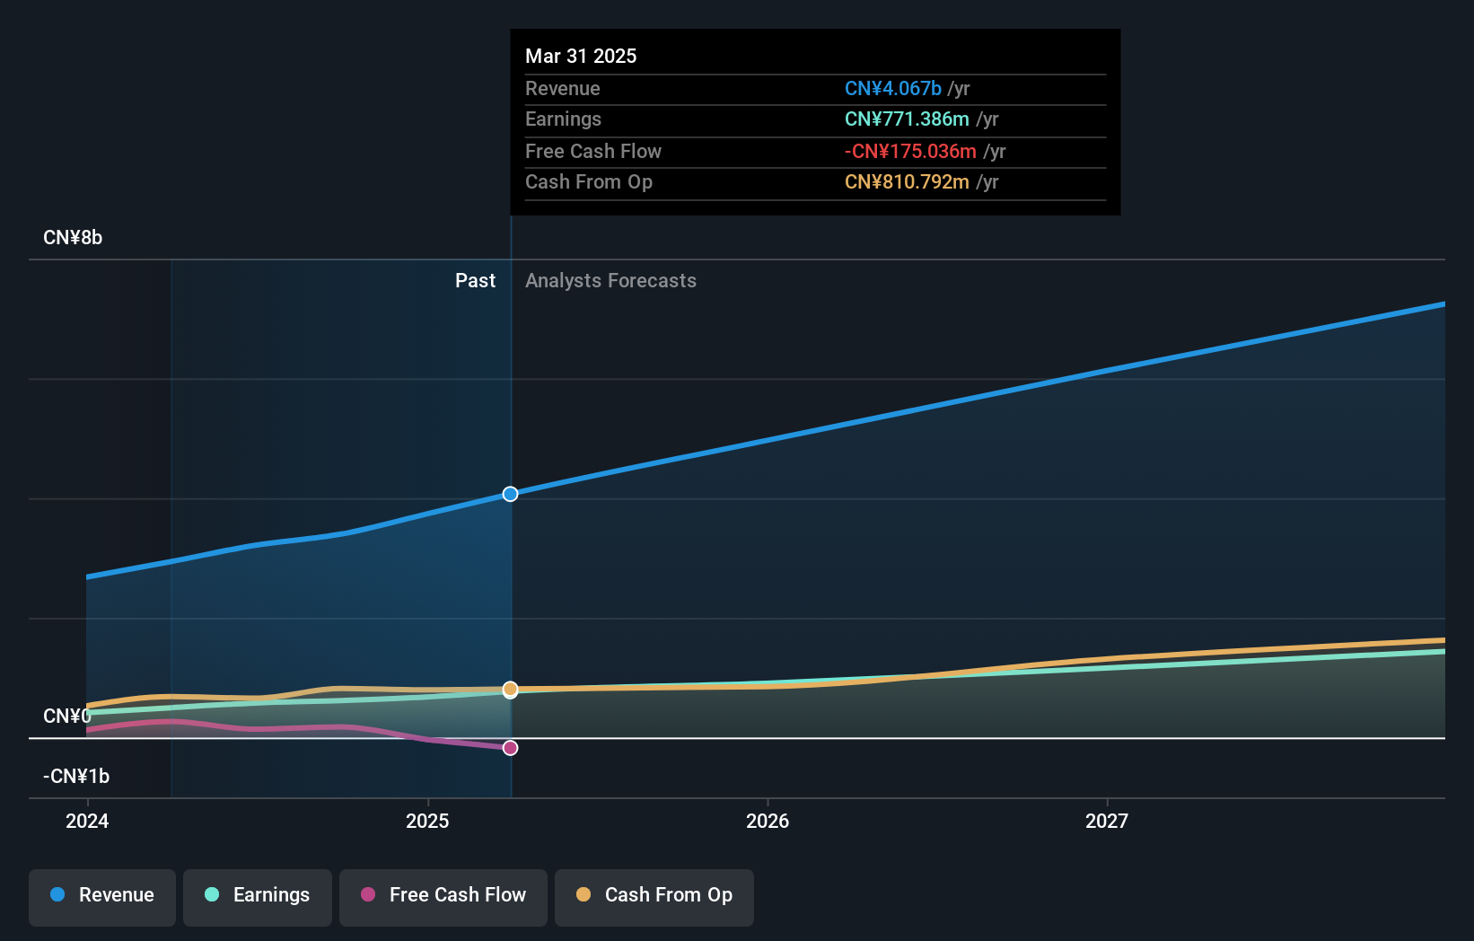The width and height of the screenshot is (1474, 941).
Task: Toggle the Revenue legend button
Action: pos(102,897)
